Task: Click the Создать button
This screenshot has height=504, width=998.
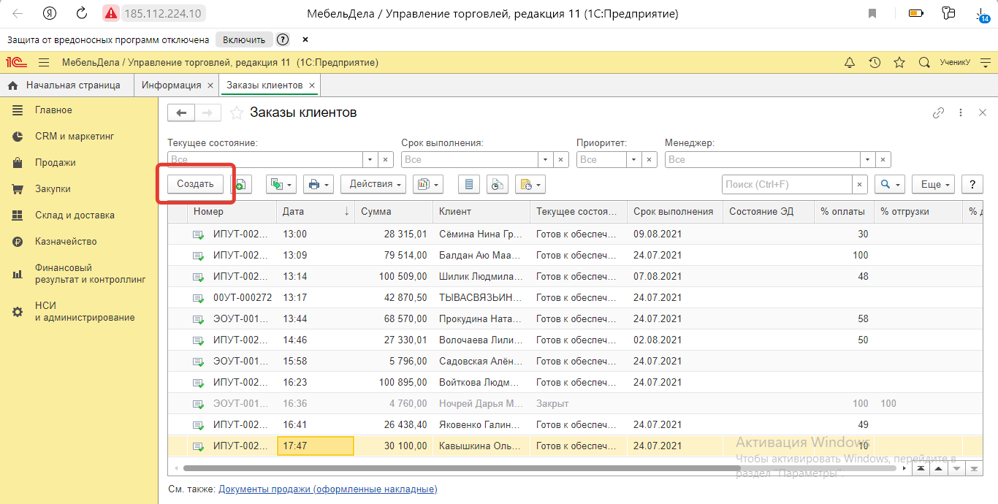Action: pos(195,184)
